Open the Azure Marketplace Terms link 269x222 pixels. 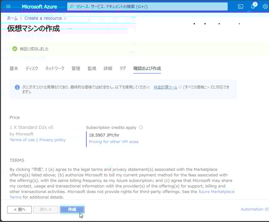click(x=216, y=192)
